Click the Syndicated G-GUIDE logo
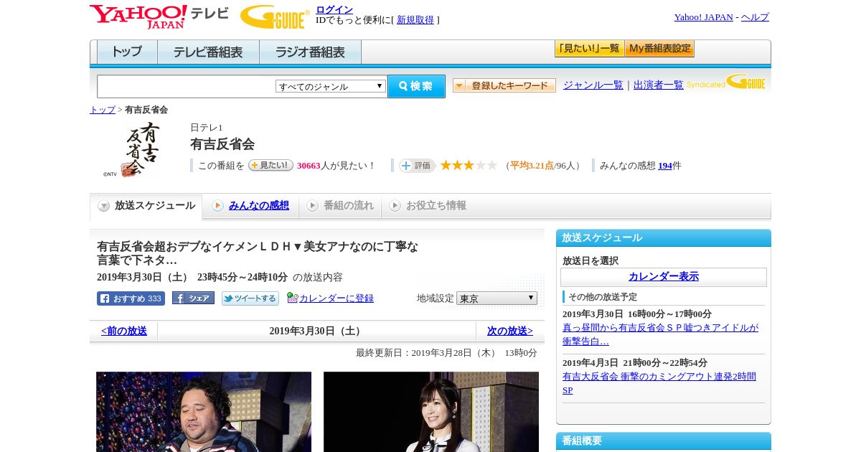 pyautogui.click(x=726, y=82)
